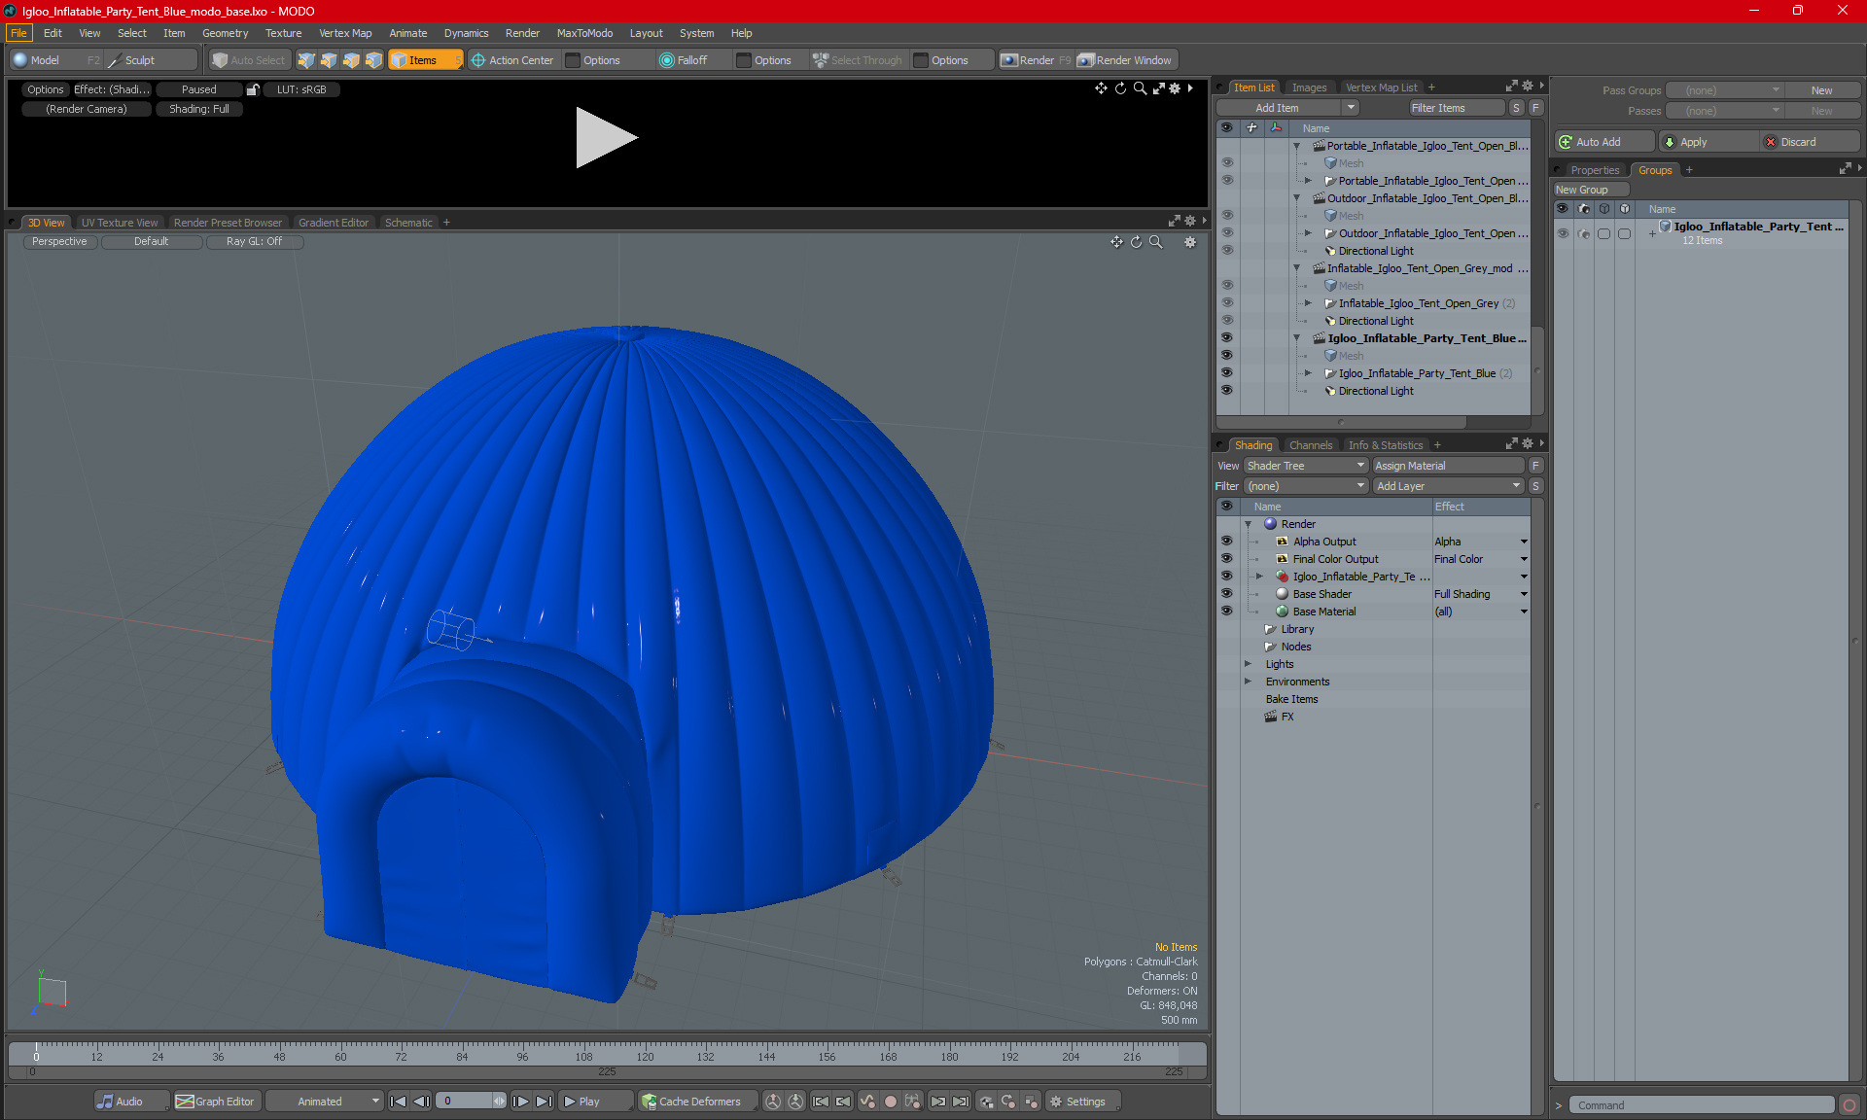This screenshot has width=1867, height=1120.
Task: Open Action Center tool
Action: pyautogui.click(x=512, y=60)
